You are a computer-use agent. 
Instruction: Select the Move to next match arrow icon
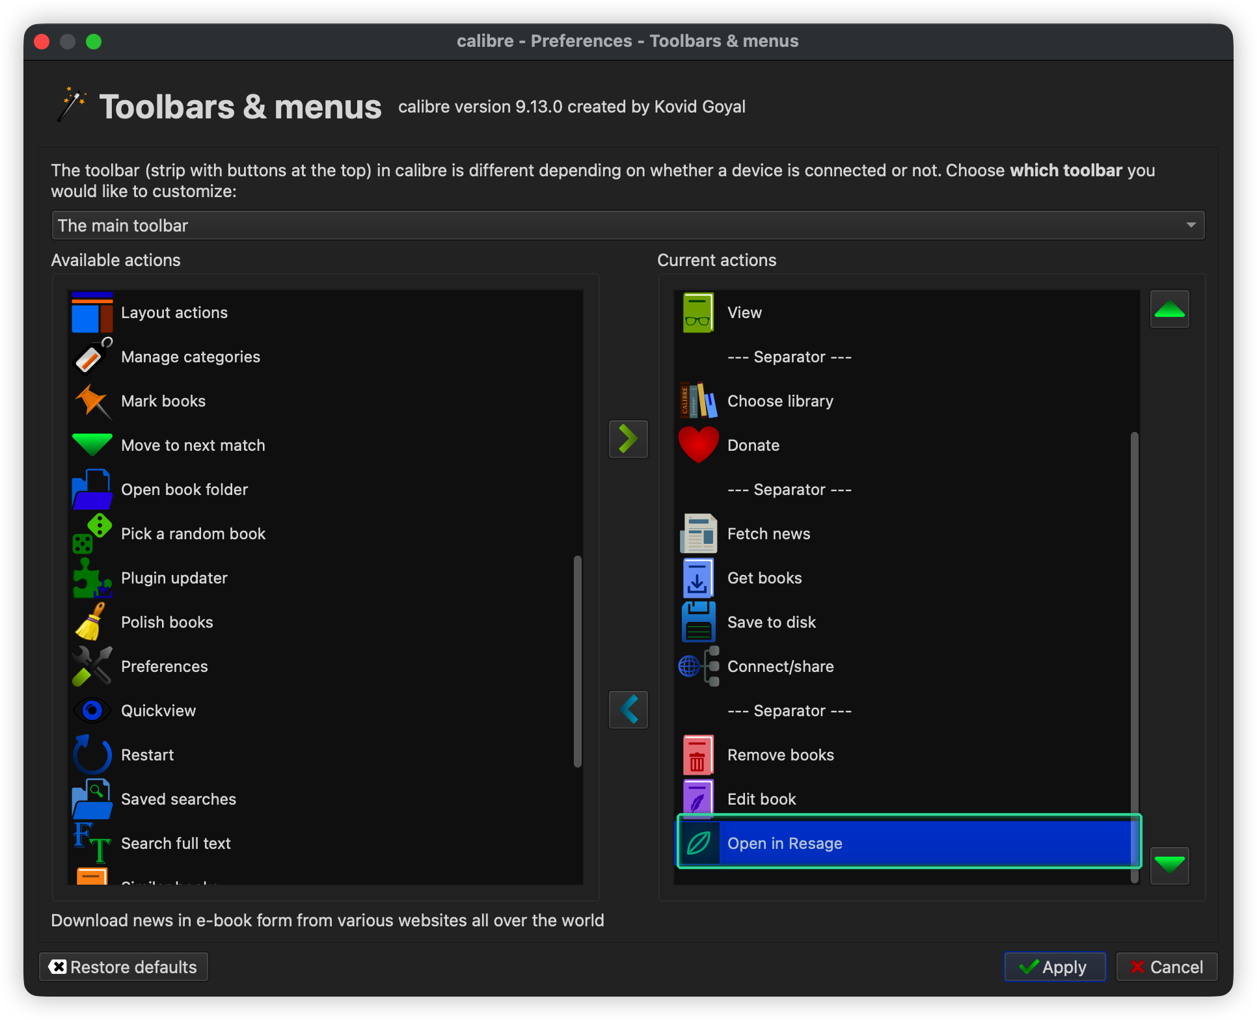[92, 446]
